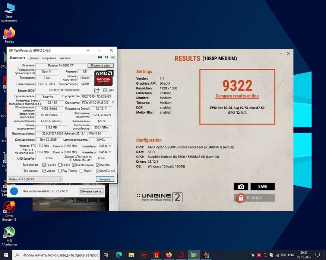
Task: Click the locked PUBLISH button
Action: click(x=254, y=198)
